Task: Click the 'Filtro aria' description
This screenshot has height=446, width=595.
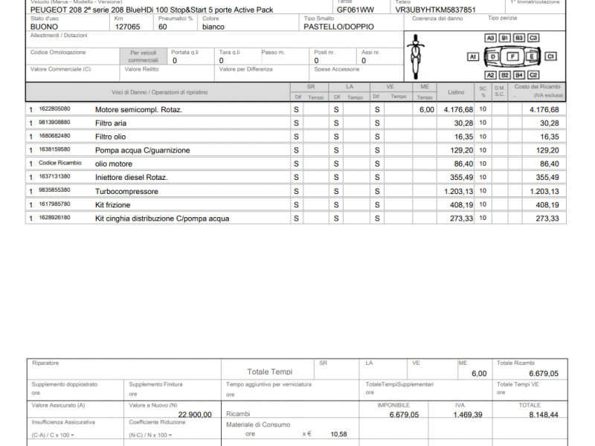Action: click(111, 123)
